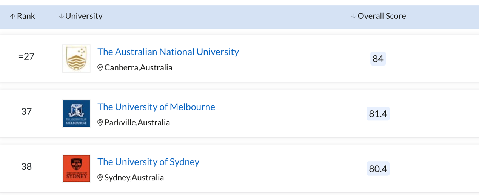Click the Canberra, Australia location text
Image resolution: width=479 pixels, height=195 pixels.
pos(139,68)
